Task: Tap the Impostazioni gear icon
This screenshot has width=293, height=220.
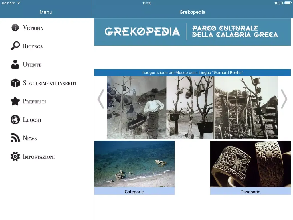Action: pyautogui.click(x=15, y=156)
